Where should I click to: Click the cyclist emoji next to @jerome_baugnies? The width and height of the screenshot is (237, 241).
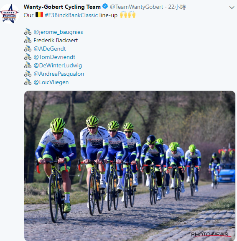pos(28,31)
